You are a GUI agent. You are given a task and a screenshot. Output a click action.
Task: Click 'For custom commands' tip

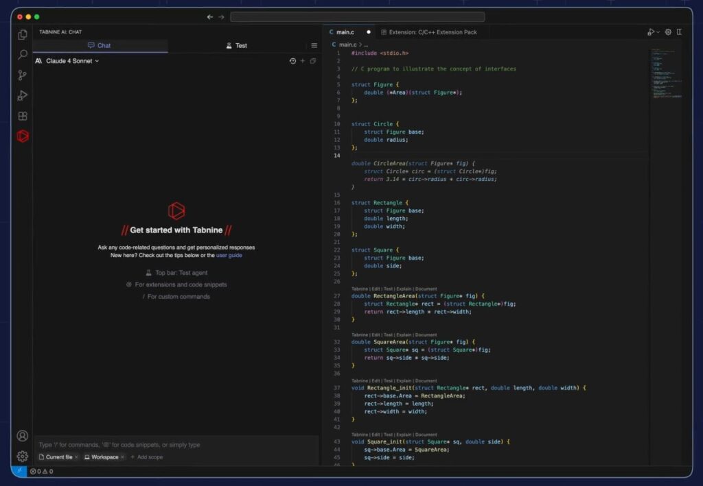pos(176,297)
